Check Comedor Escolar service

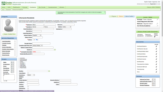click(x=15, y=43)
